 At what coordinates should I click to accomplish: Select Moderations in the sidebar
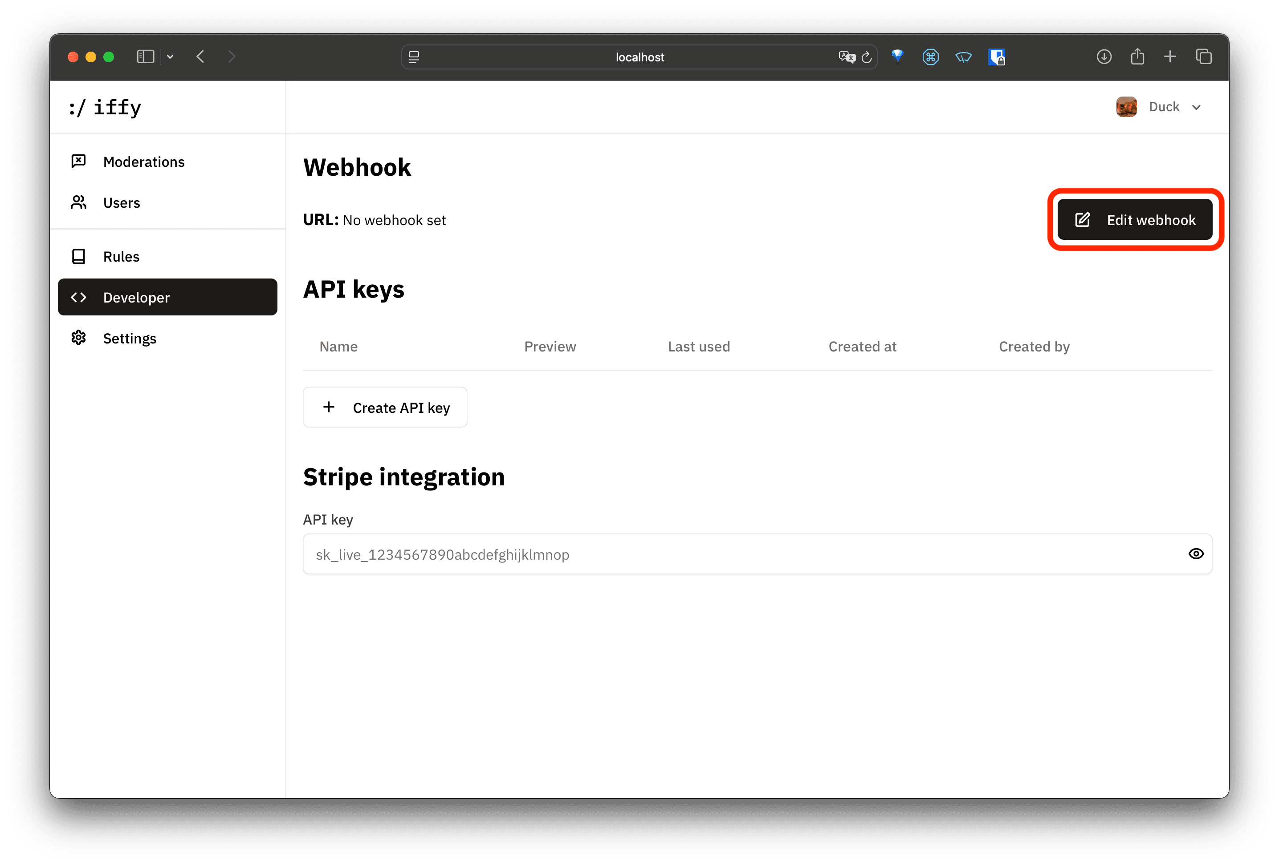tap(144, 161)
